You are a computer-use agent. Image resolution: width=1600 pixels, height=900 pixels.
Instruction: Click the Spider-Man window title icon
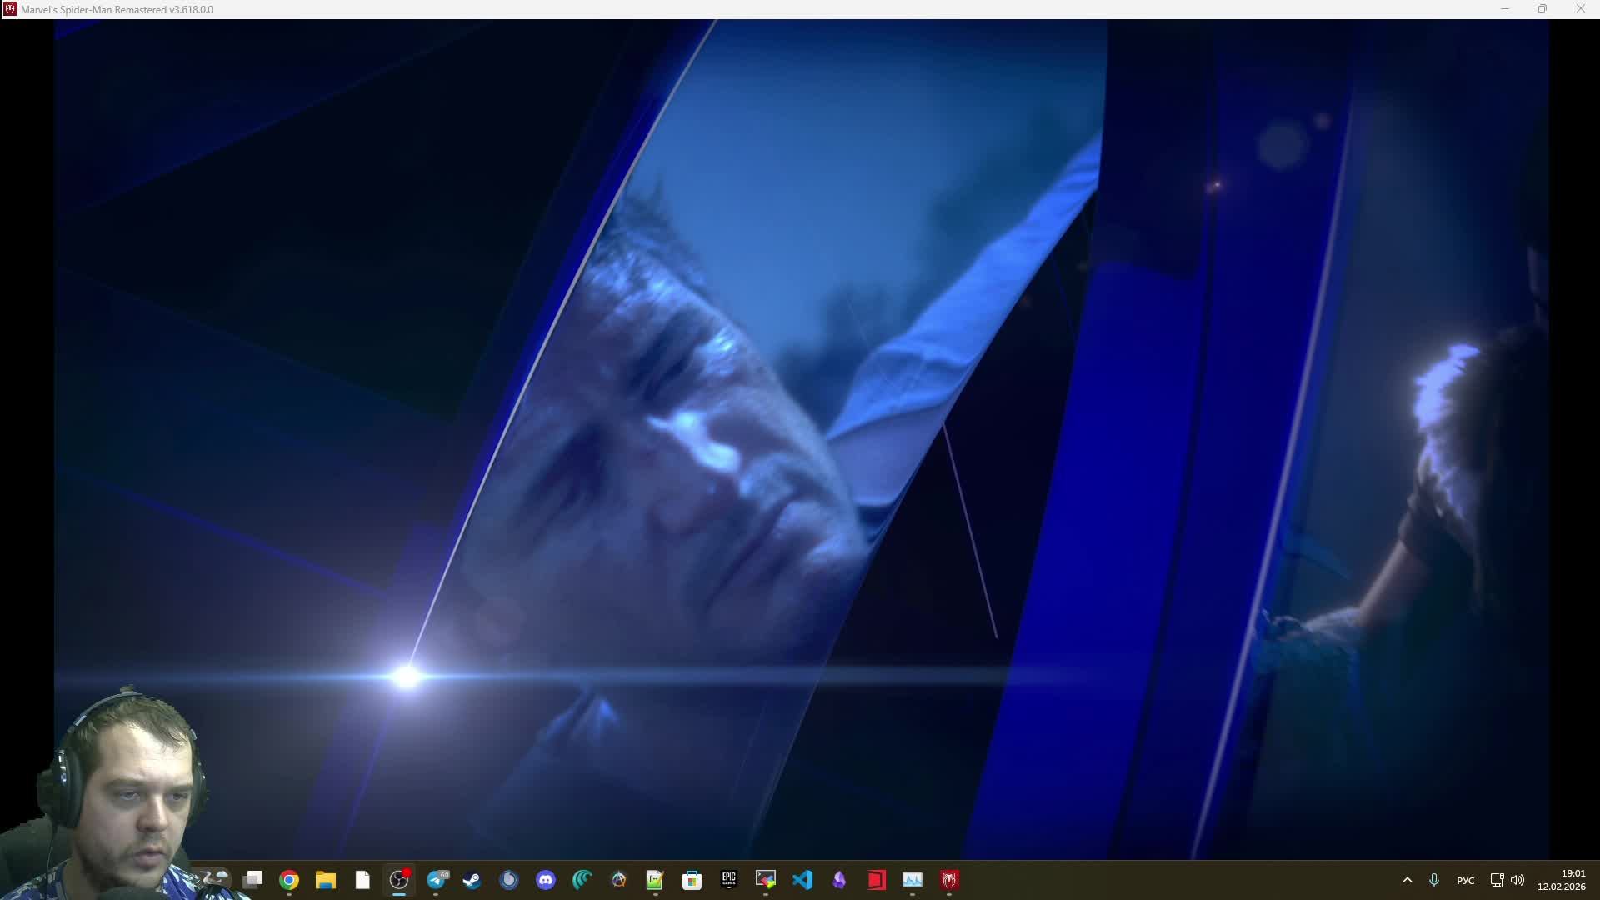(10, 9)
